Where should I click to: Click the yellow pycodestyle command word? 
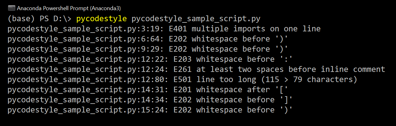tap(101, 19)
